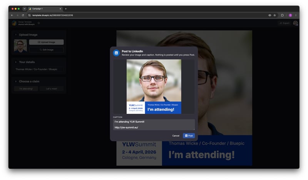Open the user account avatar in app header
This screenshot has height=180, width=308.
(295, 23)
